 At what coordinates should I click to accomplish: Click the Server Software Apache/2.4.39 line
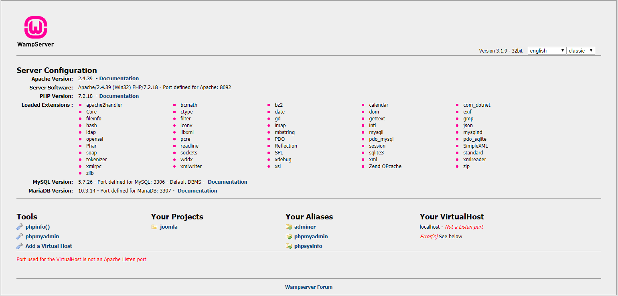[x=154, y=87]
